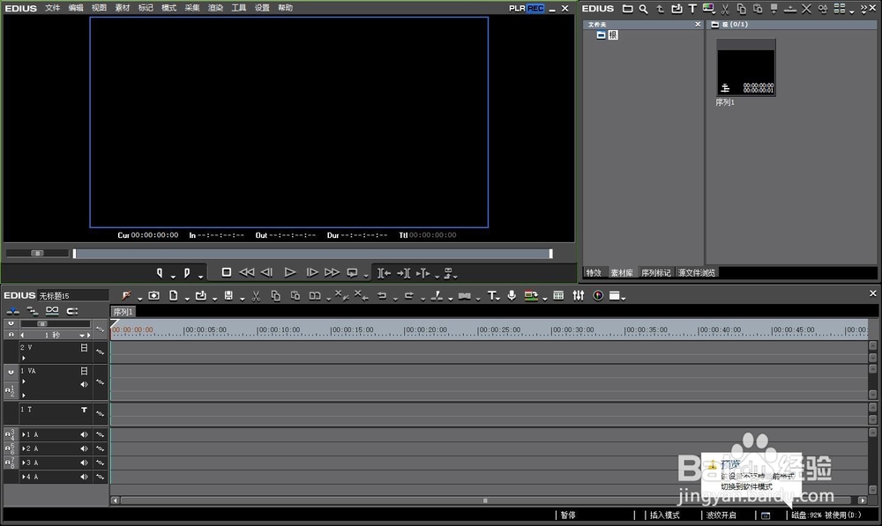Open the Set In point dropdown arrow

pos(173,276)
